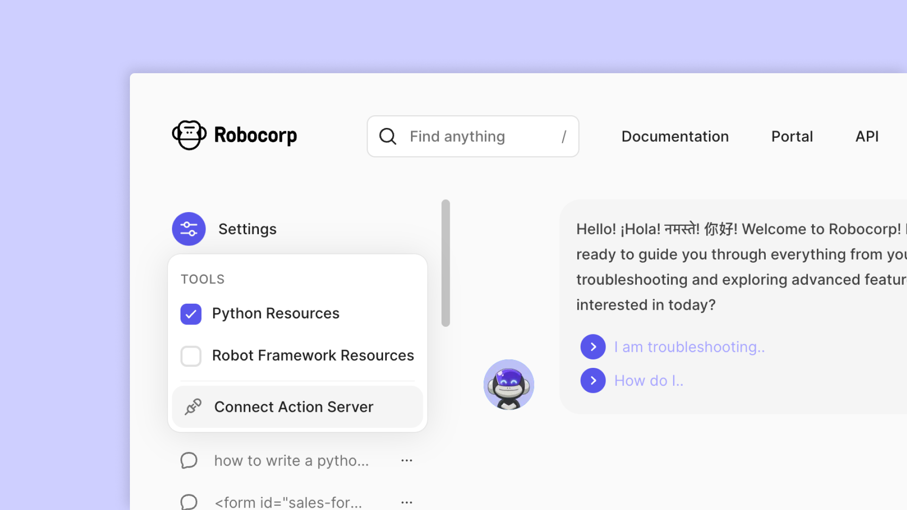This screenshot has height=510, width=907.
Task: Choose the I am troubleshooting suggestion
Action: coord(690,347)
